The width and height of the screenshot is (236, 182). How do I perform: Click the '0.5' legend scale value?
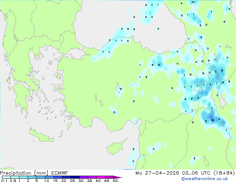click(x=13, y=181)
